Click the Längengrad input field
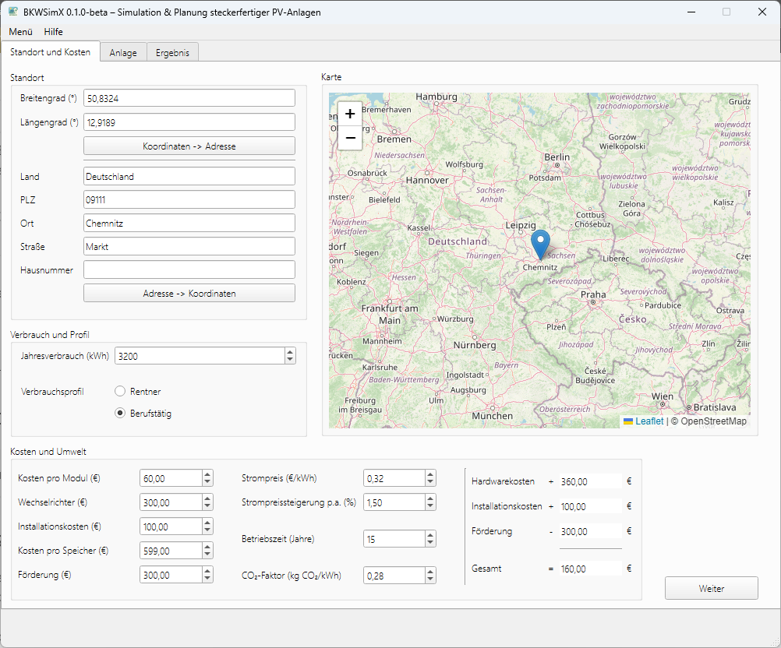 point(189,122)
